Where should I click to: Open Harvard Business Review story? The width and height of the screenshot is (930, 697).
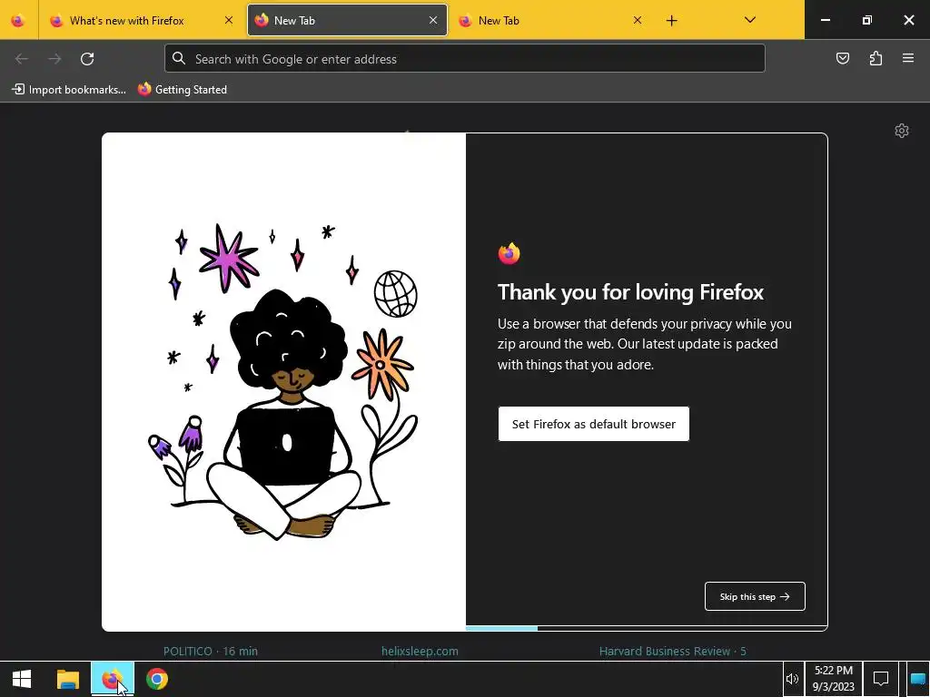pos(672,651)
